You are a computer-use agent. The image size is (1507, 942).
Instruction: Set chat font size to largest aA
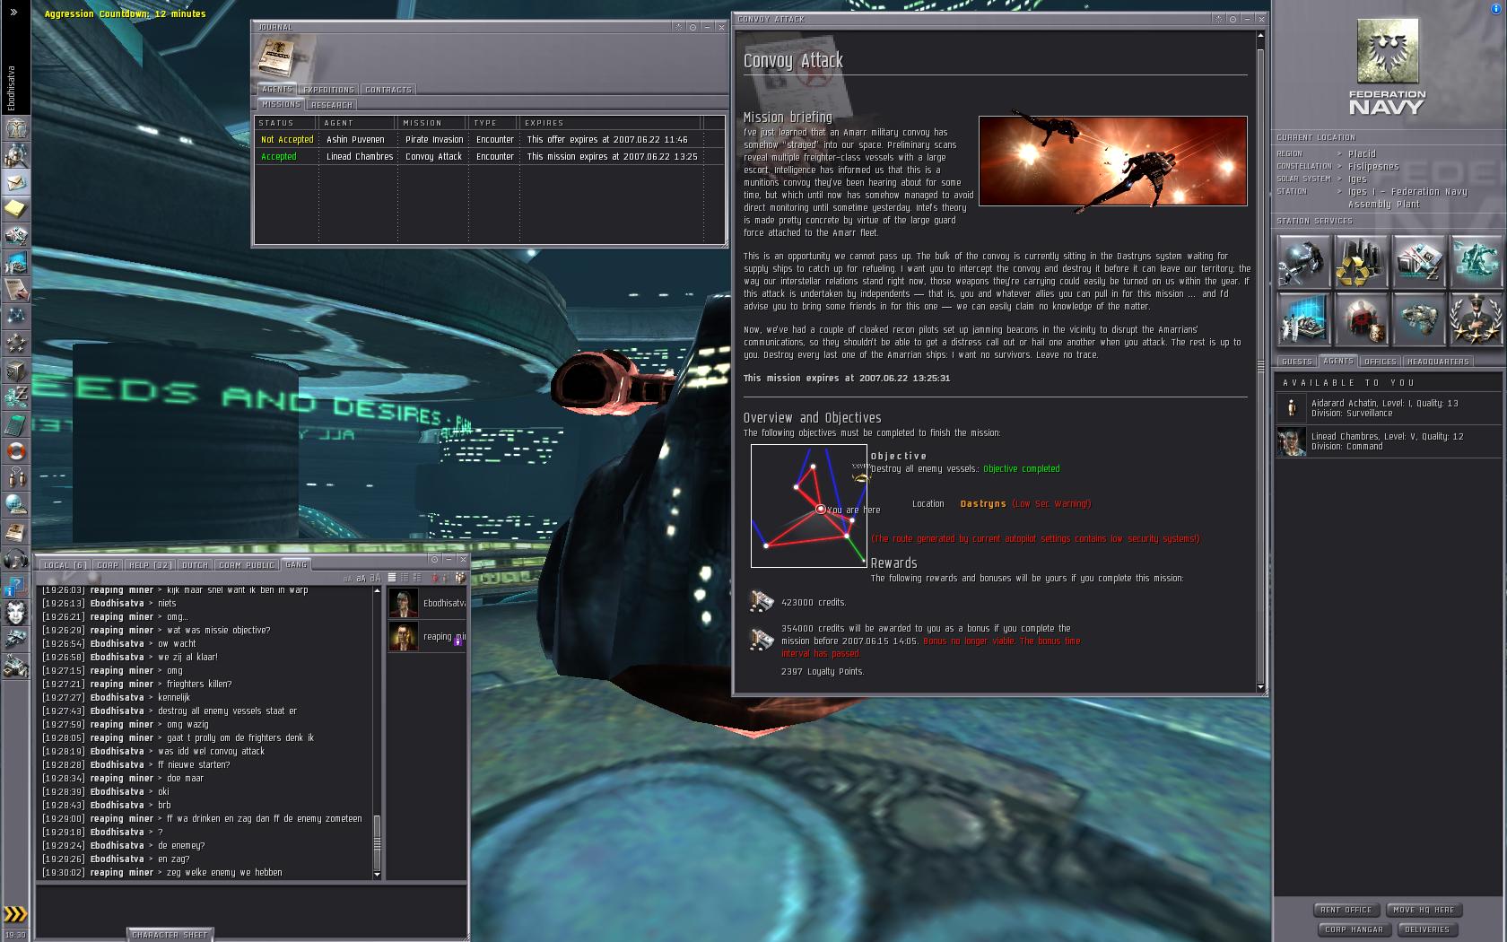pyautogui.click(x=376, y=579)
